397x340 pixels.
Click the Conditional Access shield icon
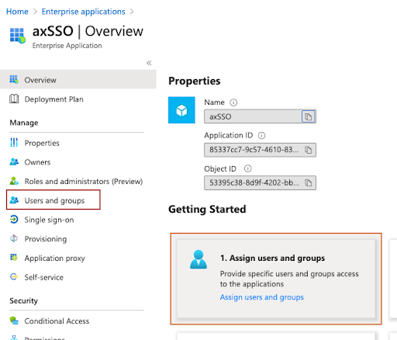click(x=14, y=321)
